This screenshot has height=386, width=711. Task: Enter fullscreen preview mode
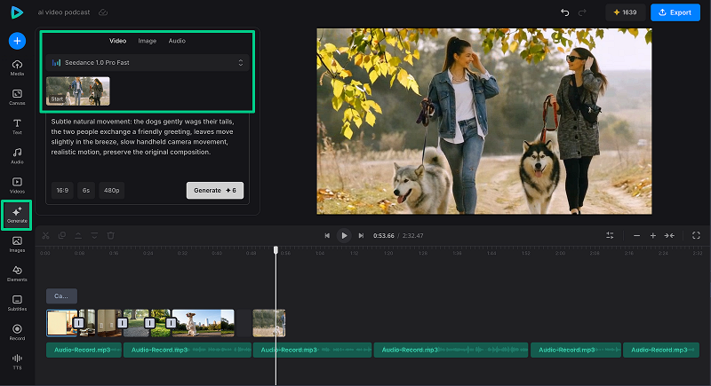[696, 235]
